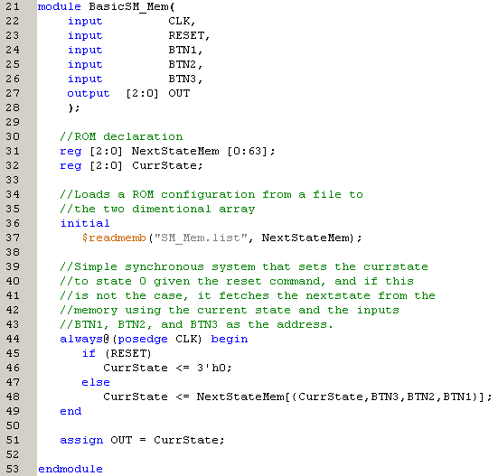Click the $readmemb system task
498x476 pixels.
pos(114,238)
